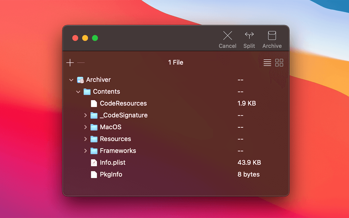Screen dimensions: 349x218
Task: Collapse the Archiver tree item
Action: pyautogui.click(x=71, y=80)
